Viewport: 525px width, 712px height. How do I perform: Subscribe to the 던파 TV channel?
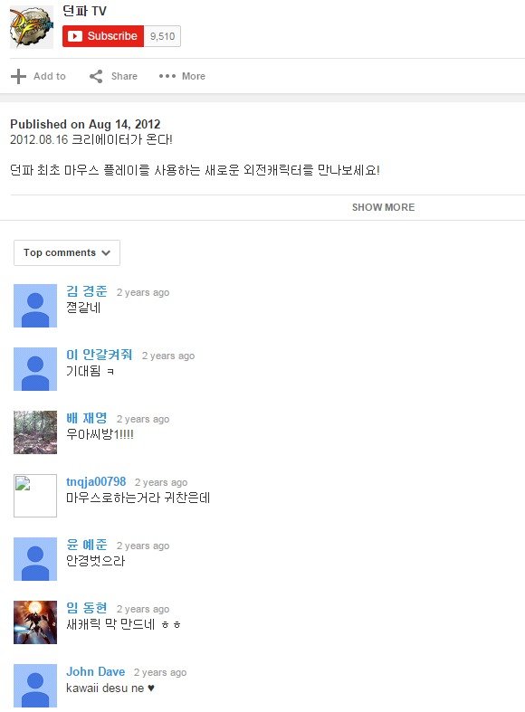tap(103, 36)
